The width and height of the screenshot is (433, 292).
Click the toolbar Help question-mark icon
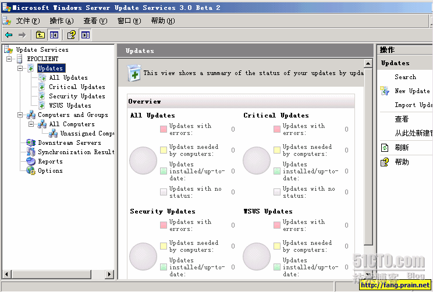tap(72, 35)
